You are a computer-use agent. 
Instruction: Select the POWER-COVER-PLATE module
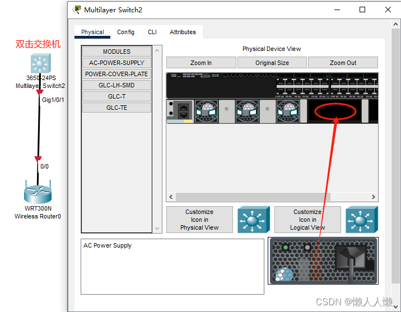116,74
